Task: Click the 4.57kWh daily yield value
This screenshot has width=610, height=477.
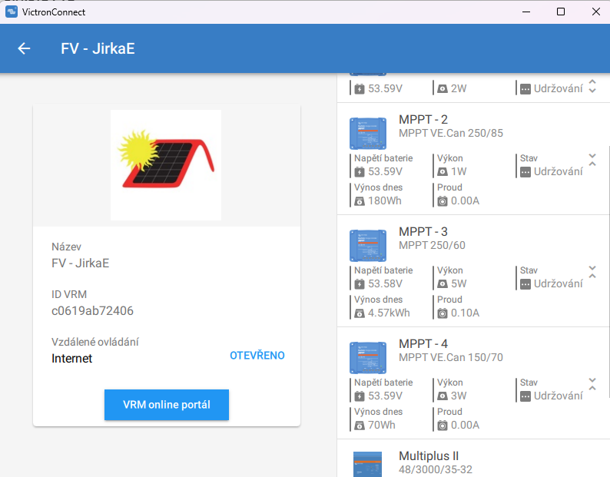Action: point(389,313)
